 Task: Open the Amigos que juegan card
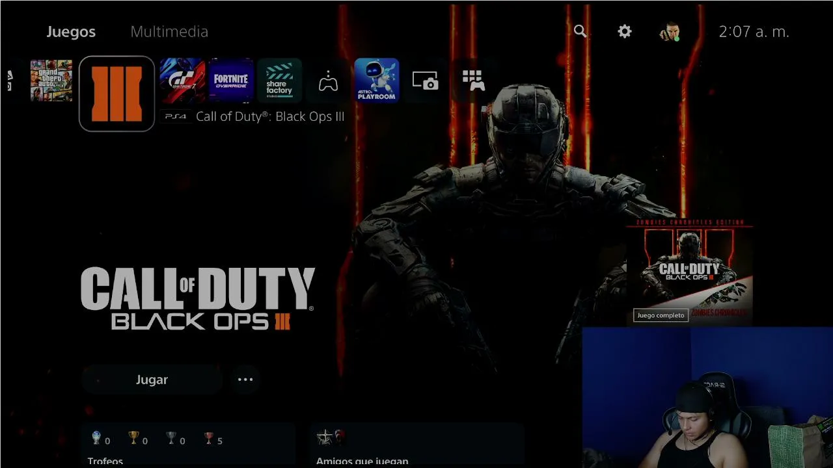pyautogui.click(x=417, y=445)
